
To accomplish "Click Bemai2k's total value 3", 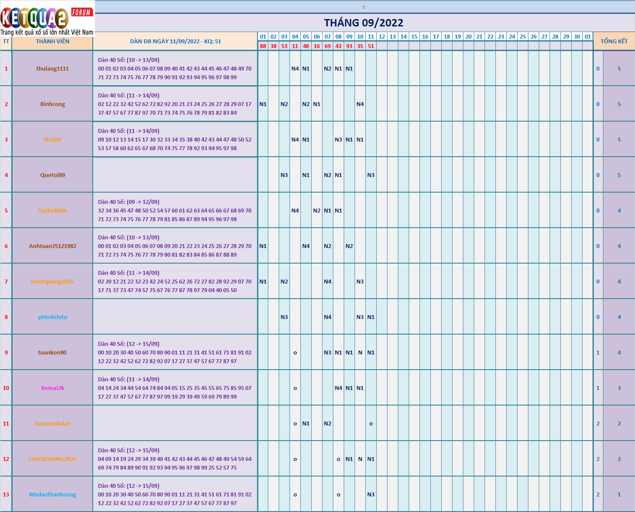I will click(619, 388).
